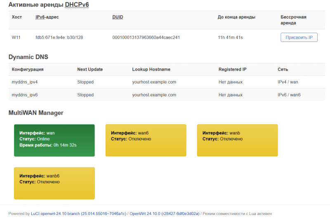
Task: Click the Dynamic DNS section heading
Action: [x=28, y=57]
